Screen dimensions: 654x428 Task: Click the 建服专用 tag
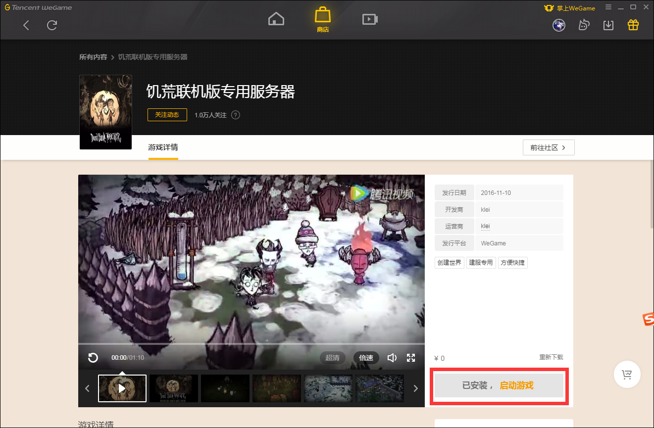(x=481, y=263)
